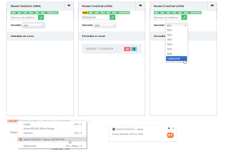Click the Llamadas en curso header in the left panel
This screenshot has height=152, width=244.
[x=22, y=36]
